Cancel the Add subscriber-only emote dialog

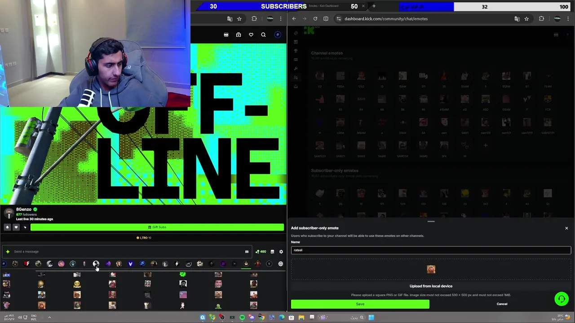(502, 304)
